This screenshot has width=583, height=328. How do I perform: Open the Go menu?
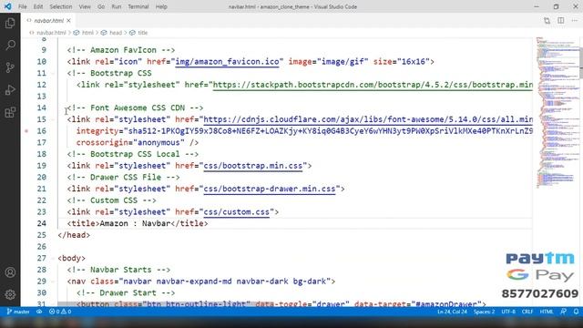(101, 6)
